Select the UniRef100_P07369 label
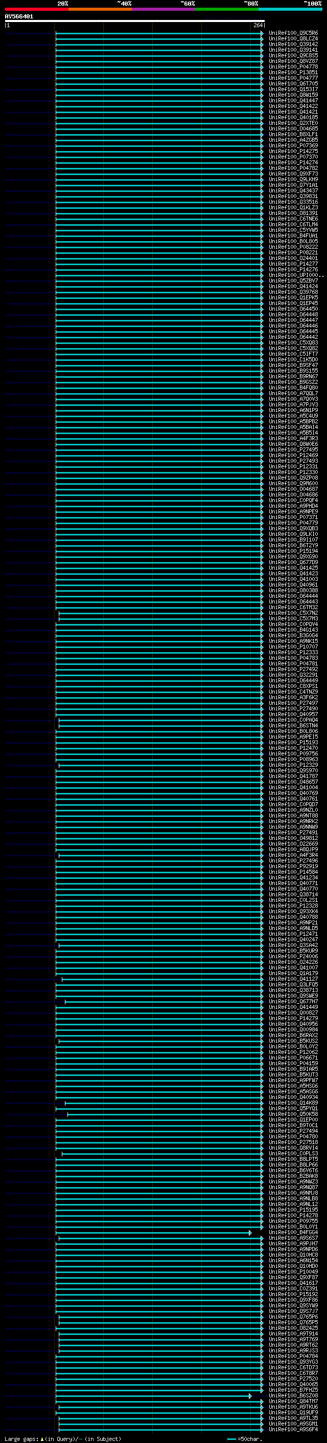This screenshot has height=1443, width=327. (x=293, y=146)
